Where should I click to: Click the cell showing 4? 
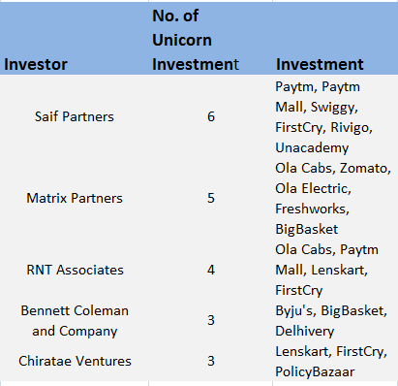(x=210, y=270)
